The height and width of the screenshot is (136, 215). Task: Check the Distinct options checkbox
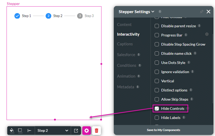(157, 90)
